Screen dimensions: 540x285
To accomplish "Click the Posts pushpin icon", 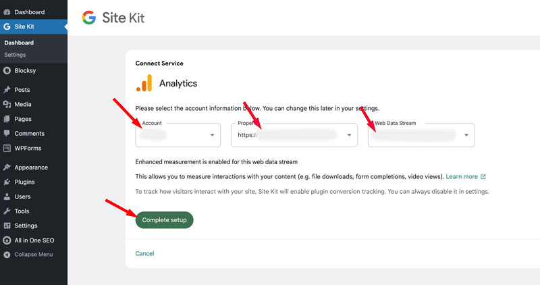I will (x=7, y=90).
